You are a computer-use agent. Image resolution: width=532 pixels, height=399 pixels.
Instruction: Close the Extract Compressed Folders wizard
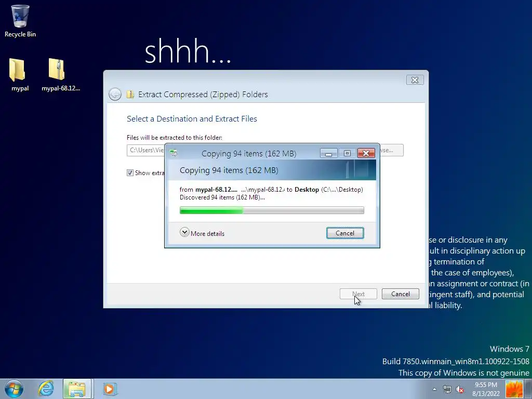(415, 79)
